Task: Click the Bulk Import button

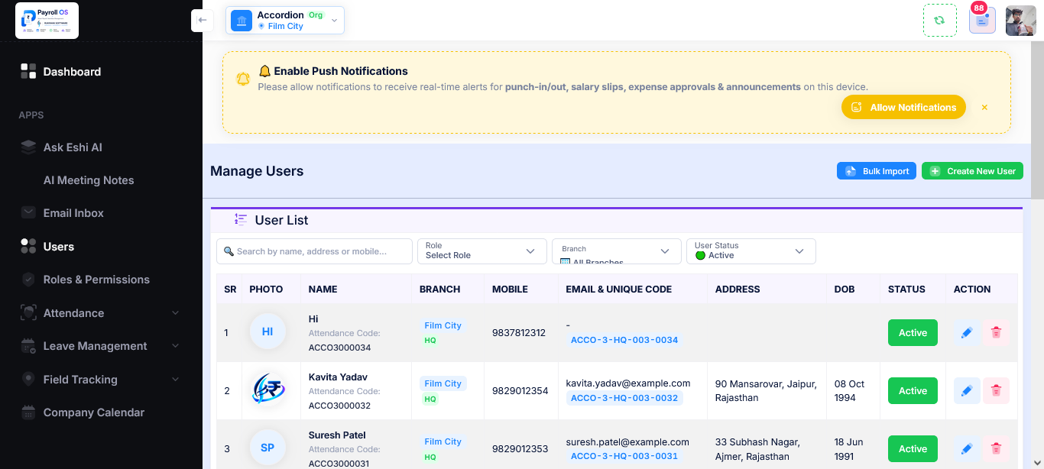Action: (877, 171)
